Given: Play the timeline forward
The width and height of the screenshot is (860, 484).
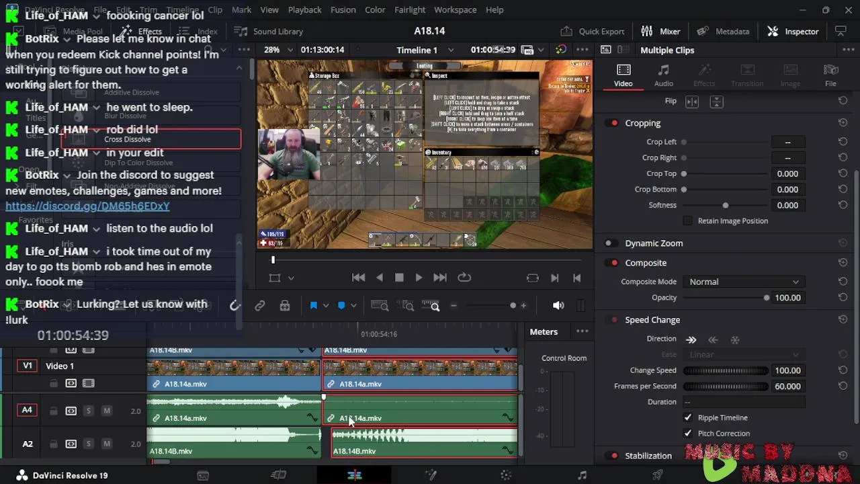Looking at the screenshot, I should (x=419, y=278).
